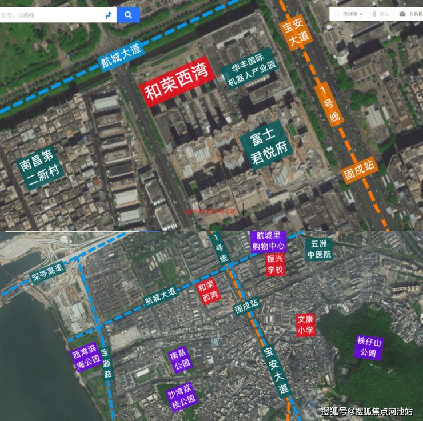
Task: Select the 文康小学 label
Action: 305,325
